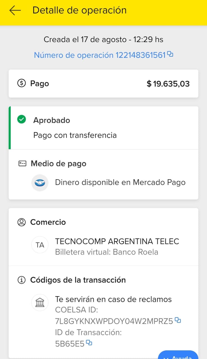Viewport: 207px width, 359px height.
Task: Copy the ID de Transacción code
Action: tap(89, 342)
